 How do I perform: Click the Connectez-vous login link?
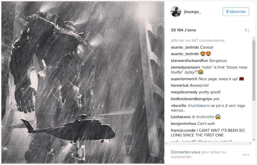[185, 152]
